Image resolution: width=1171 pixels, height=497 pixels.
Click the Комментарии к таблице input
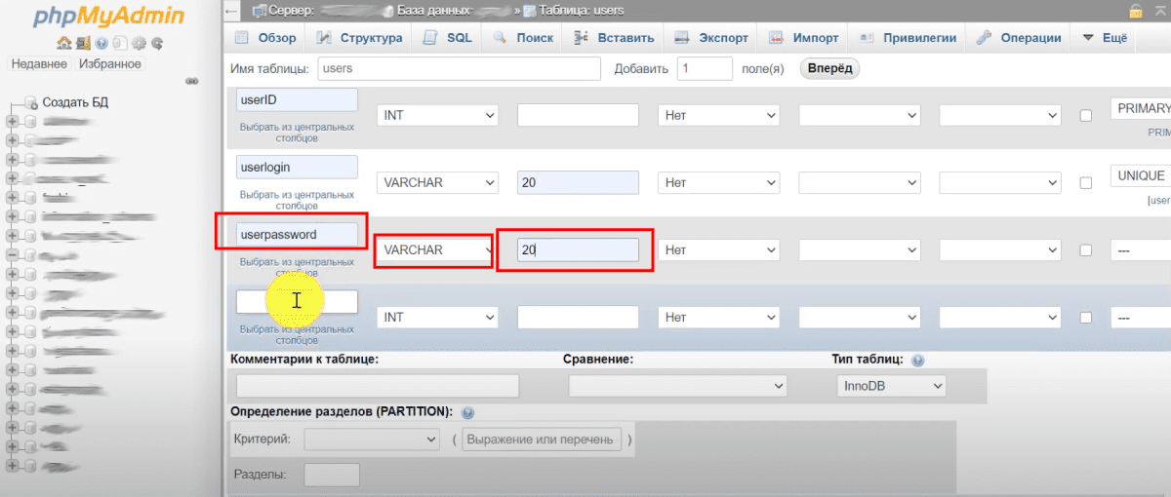point(378,386)
